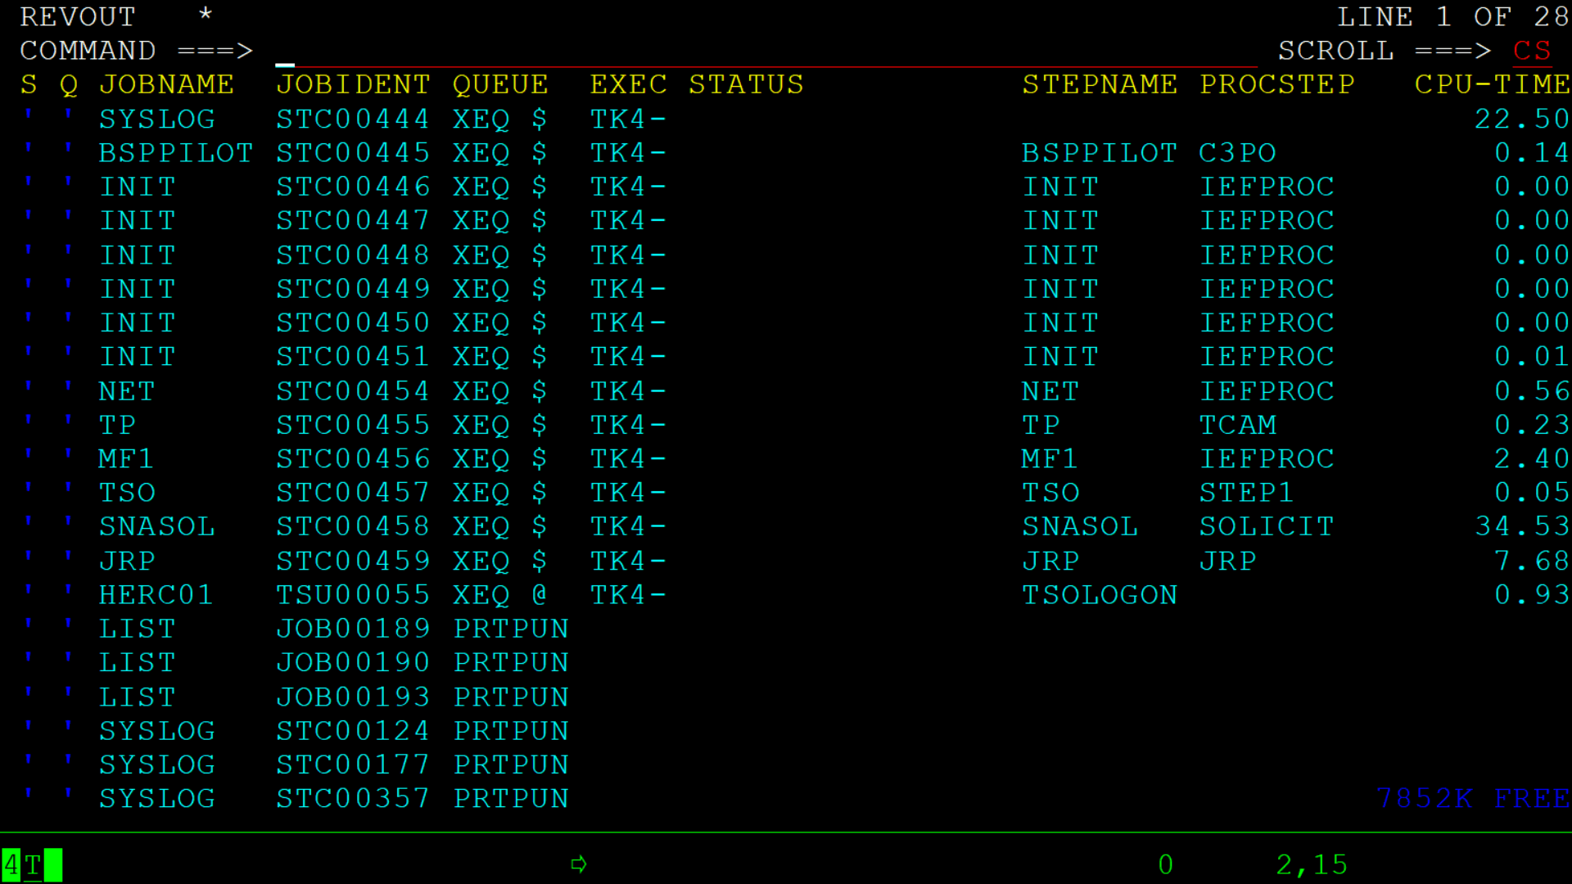Select the NET job name
Image resolution: width=1572 pixels, height=884 pixels.
tap(127, 391)
